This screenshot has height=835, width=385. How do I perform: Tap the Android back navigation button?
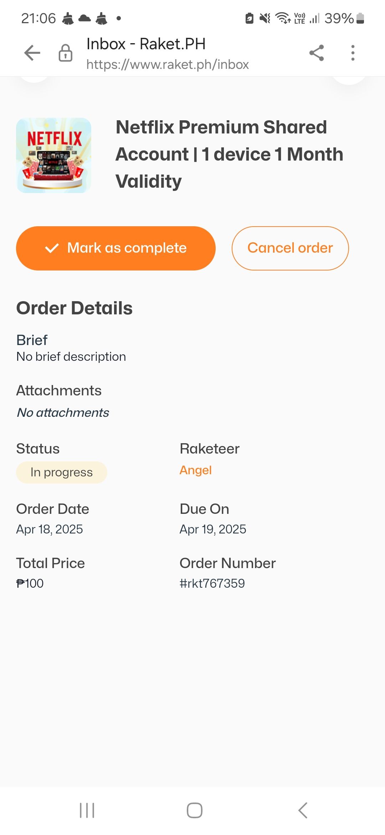(303, 810)
